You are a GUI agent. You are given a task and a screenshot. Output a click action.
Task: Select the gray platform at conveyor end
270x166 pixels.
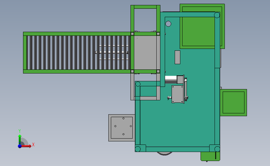[x=145, y=53]
